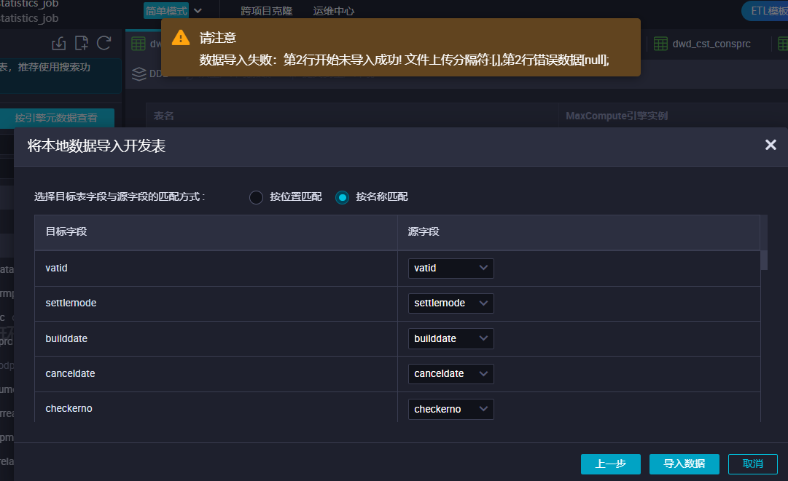Screen dimensions: 788x481
Task: Click the 数据导入失败 error message text
Action: 404,60
